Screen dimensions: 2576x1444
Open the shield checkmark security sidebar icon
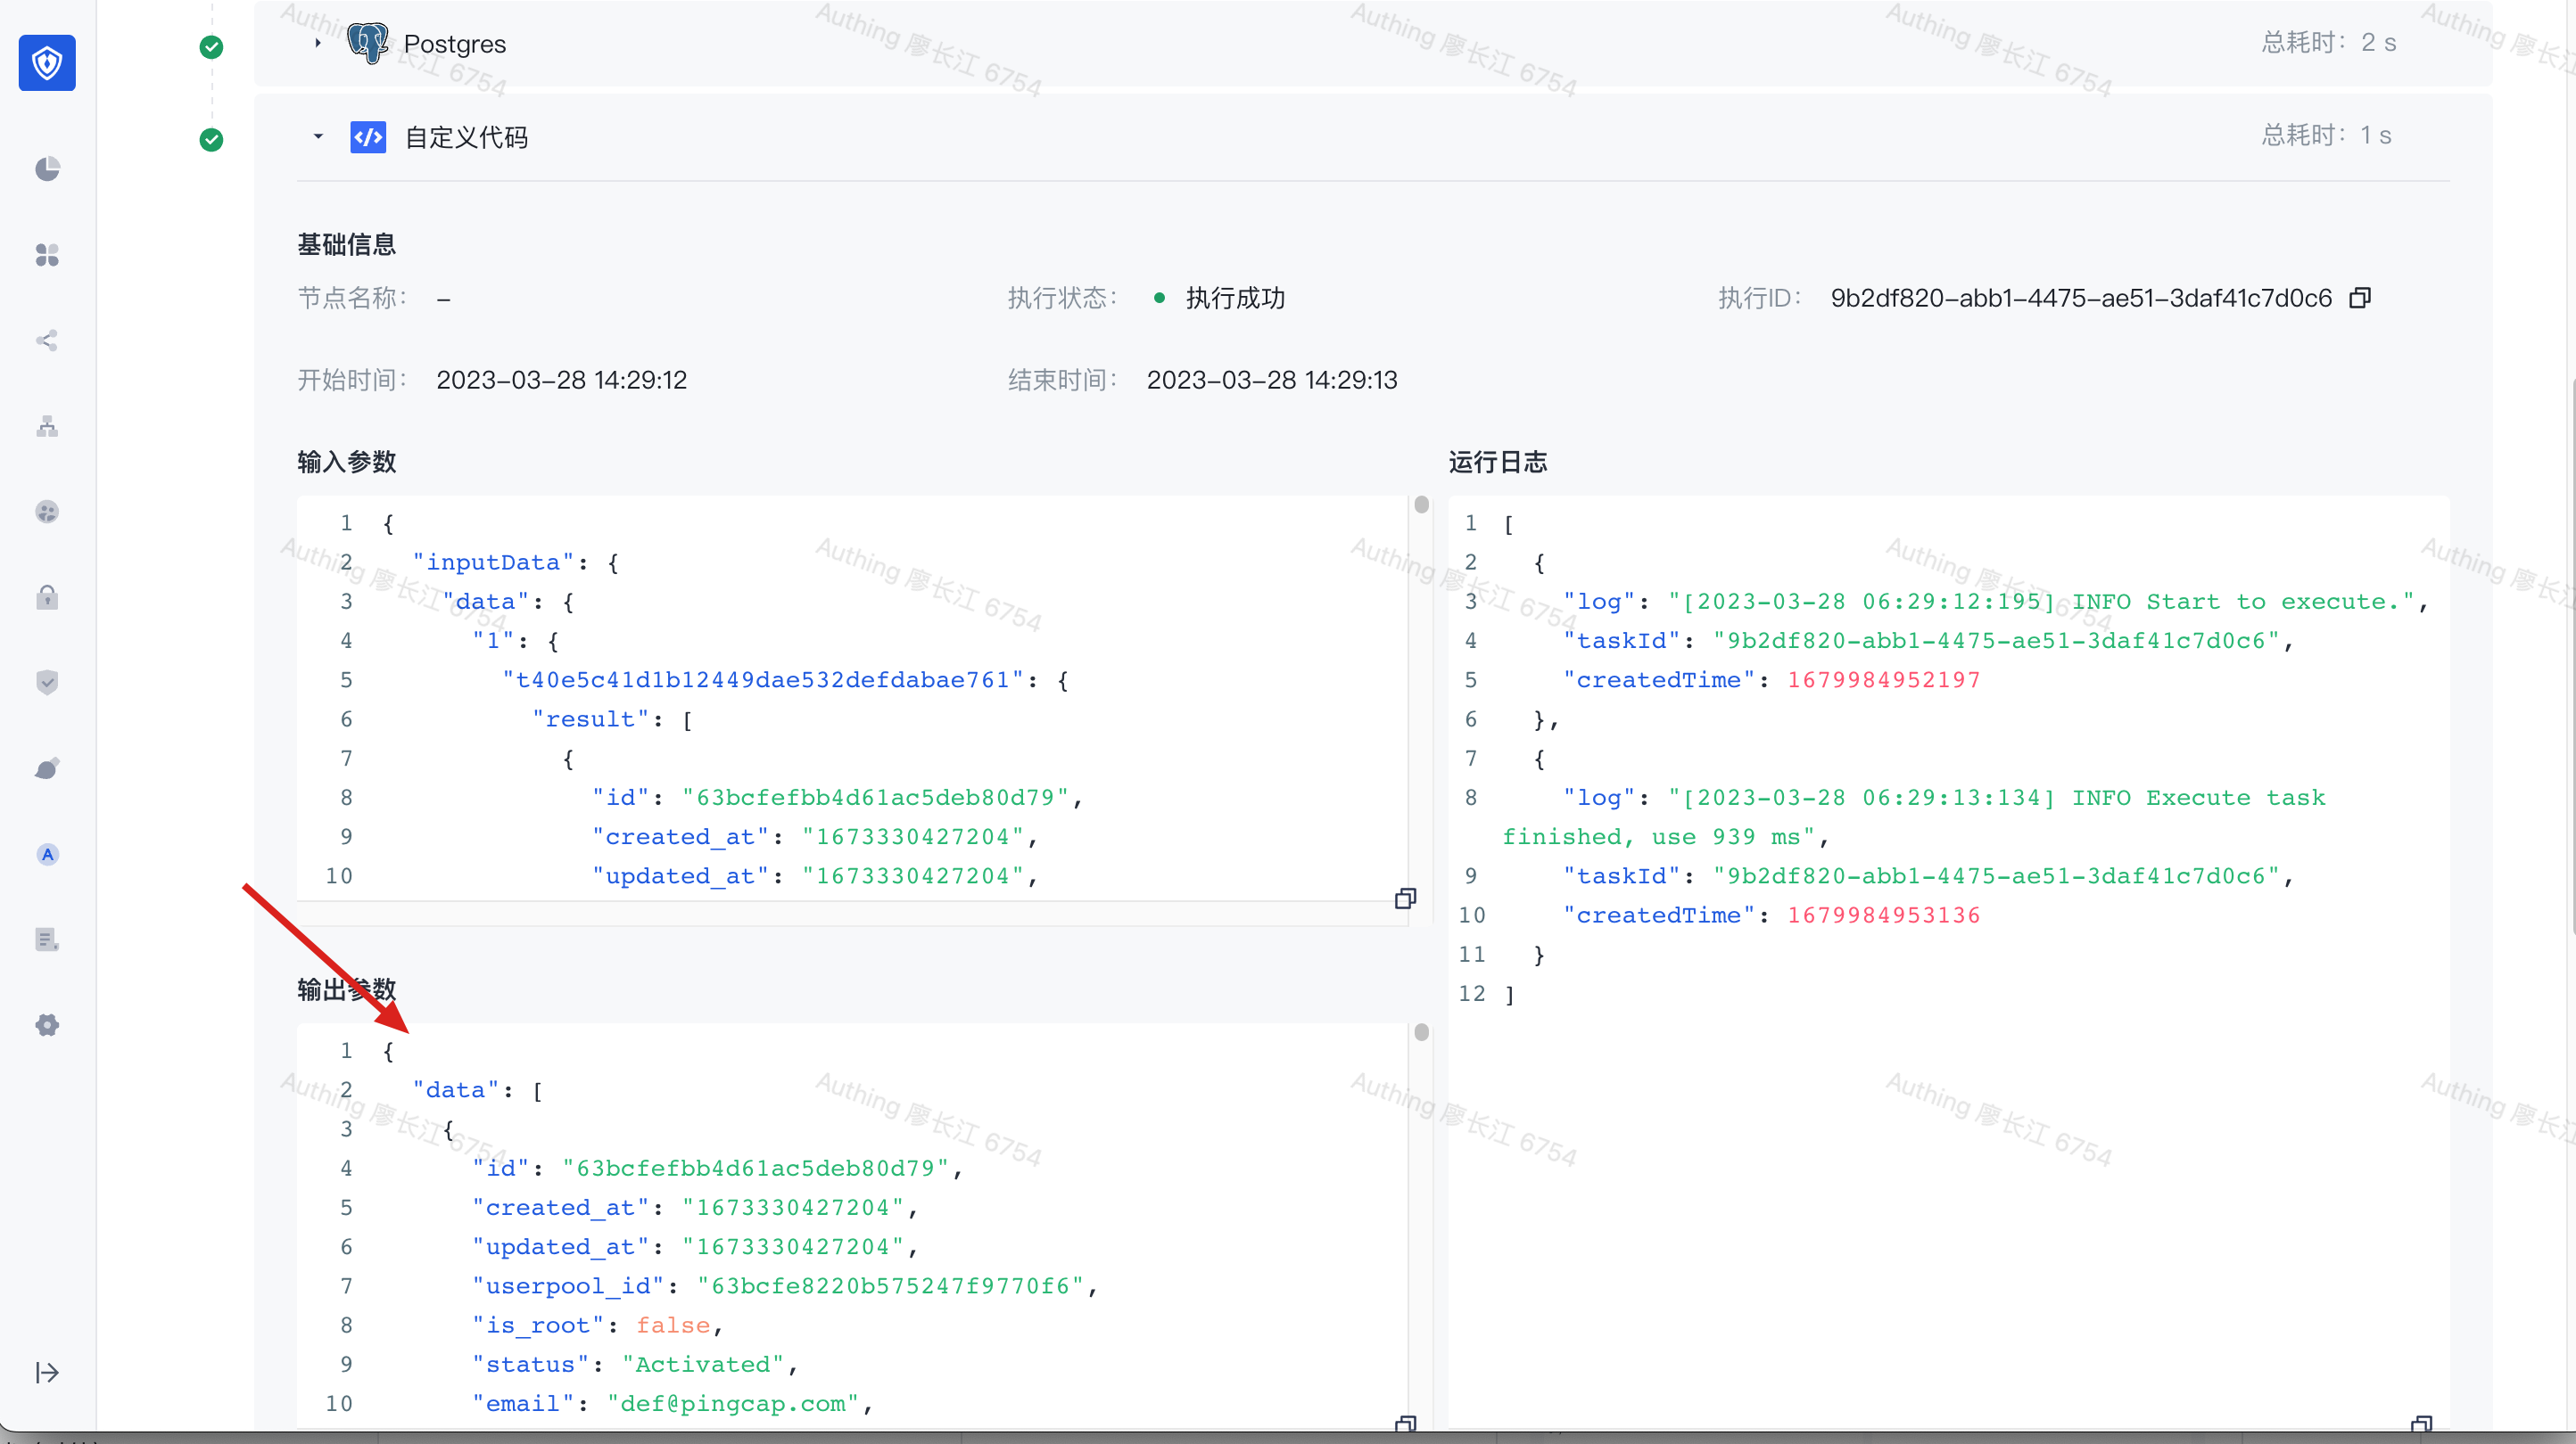(47, 683)
